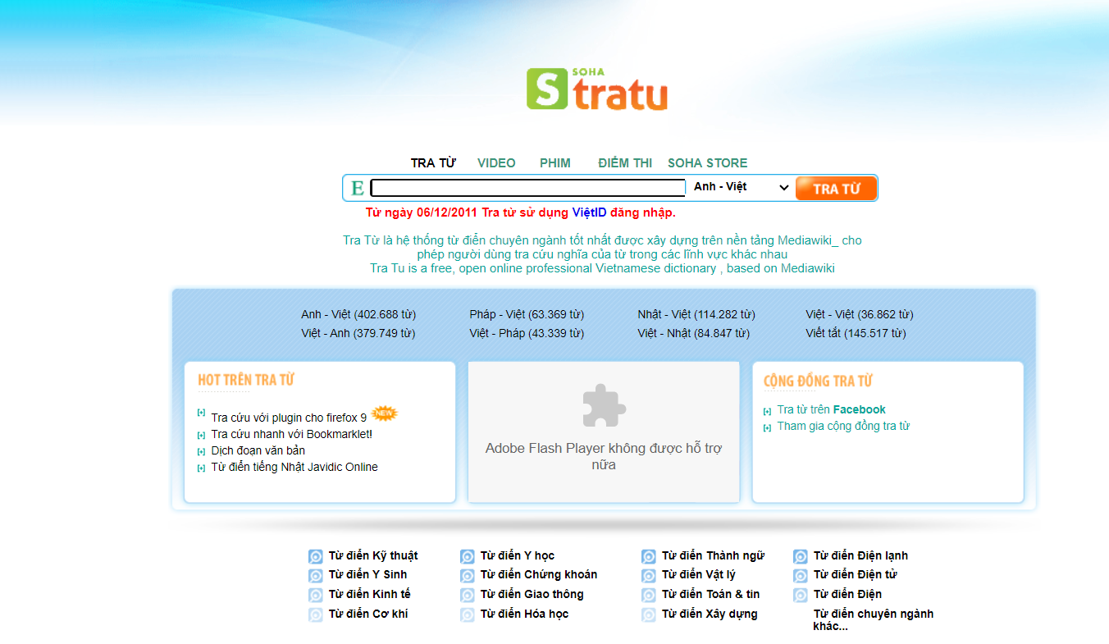
Task: Click the NEW badge beside firefox plugin
Action: pyautogui.click(x=384, y=413)
